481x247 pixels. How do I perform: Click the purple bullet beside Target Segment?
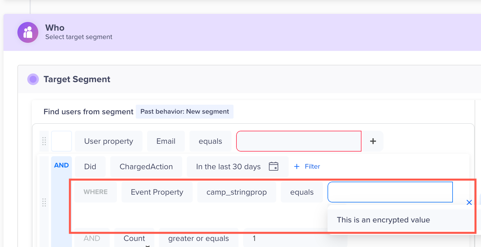33,79
